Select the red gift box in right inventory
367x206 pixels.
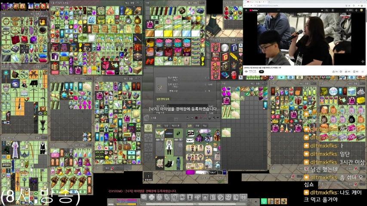coord(298,101)
